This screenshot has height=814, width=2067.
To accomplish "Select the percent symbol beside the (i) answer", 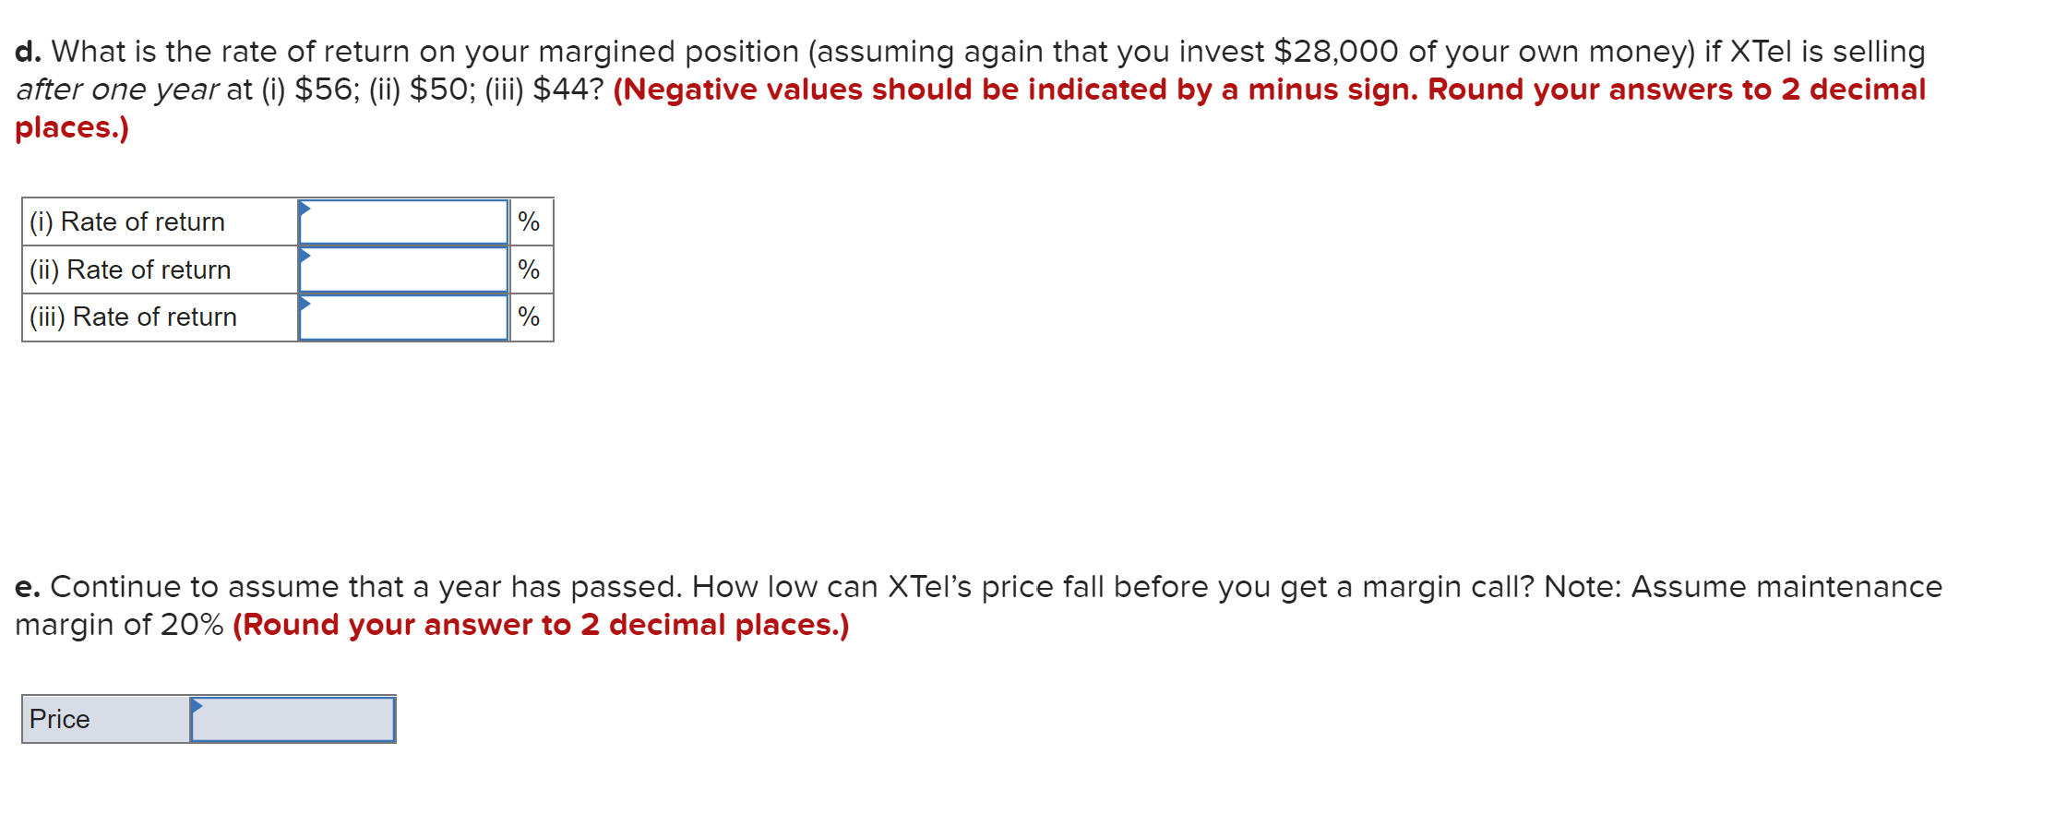I will [529, 221].
